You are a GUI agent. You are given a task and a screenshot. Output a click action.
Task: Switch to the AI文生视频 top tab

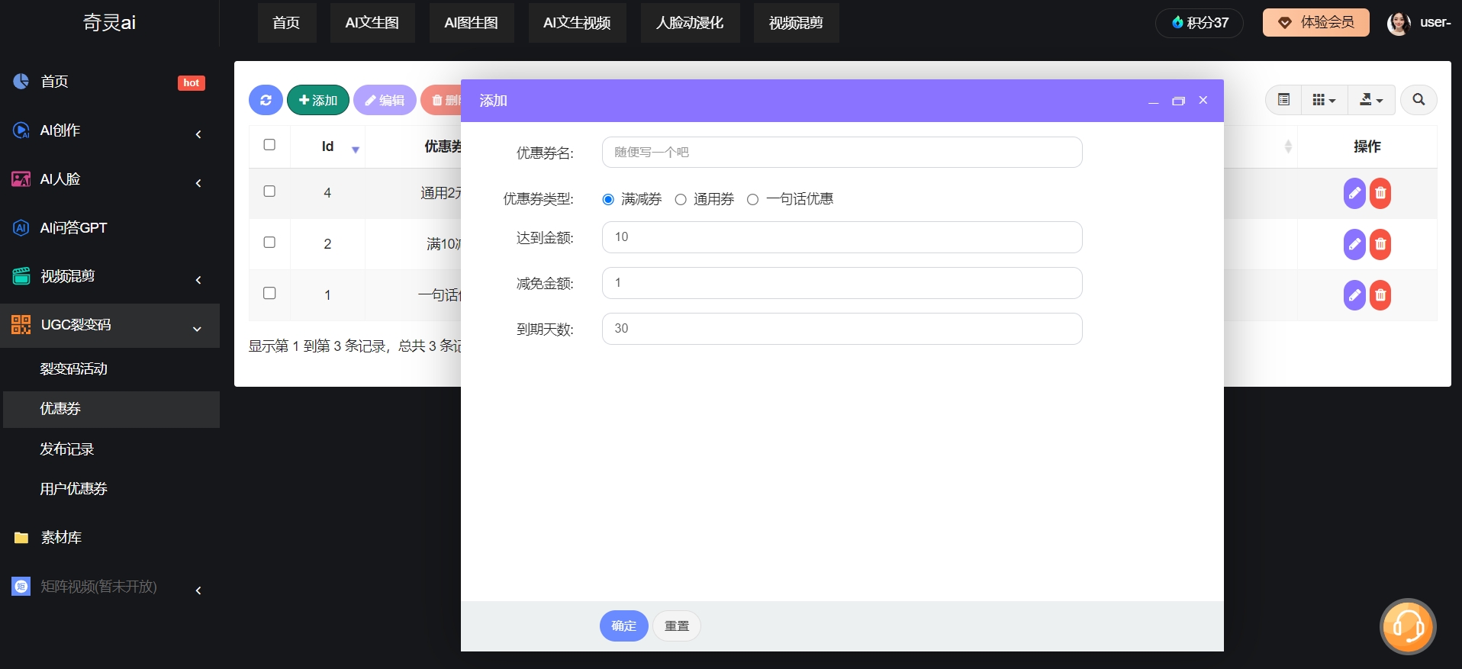click(x=576, y=23)
